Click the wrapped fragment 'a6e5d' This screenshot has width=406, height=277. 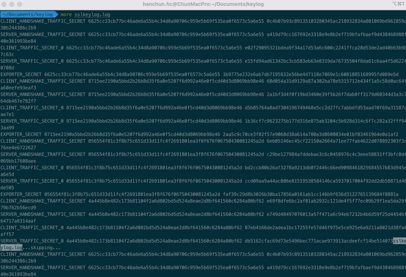(7, 174)
